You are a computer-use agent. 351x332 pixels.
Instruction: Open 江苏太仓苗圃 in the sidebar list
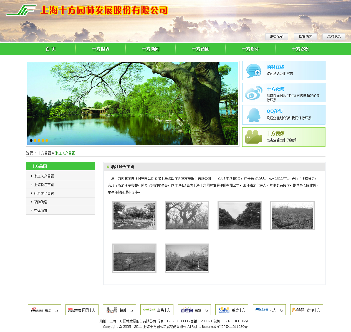coord(44,193)
